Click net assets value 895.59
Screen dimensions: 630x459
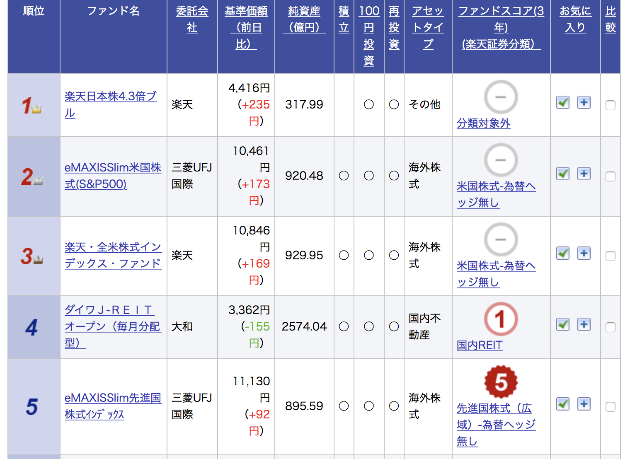coord(304,406)
